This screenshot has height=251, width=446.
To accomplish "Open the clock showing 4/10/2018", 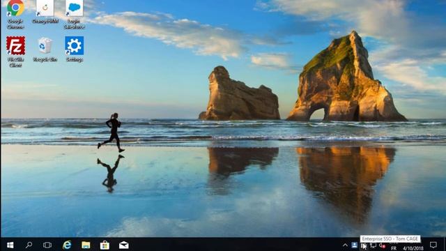I will pyautogui.click(x=413, y=248).
